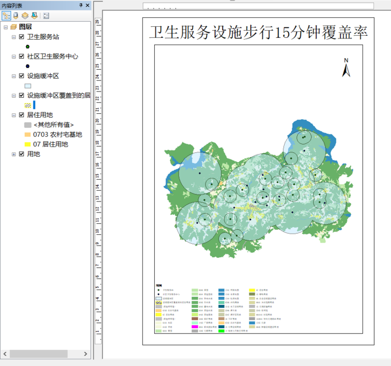Collapse the 设施缓冲区 layer legend
The image size is (391, 366).
(x=14, y=76)
